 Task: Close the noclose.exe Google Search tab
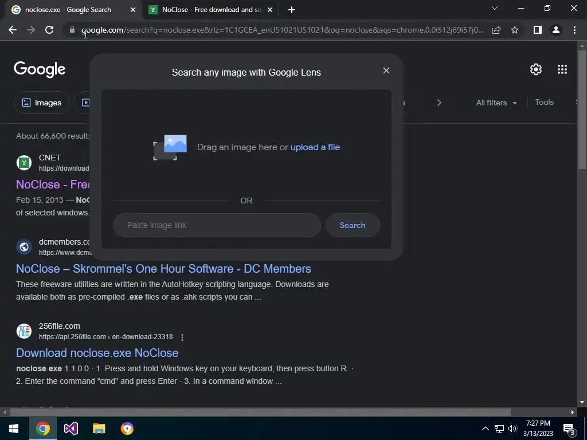[x=133, y=10]
